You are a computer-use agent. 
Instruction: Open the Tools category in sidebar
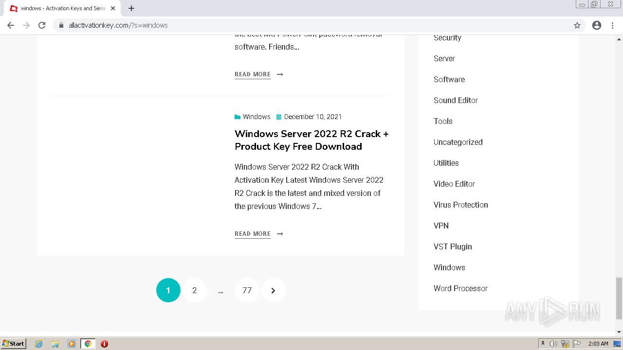[x=443, y=121]
